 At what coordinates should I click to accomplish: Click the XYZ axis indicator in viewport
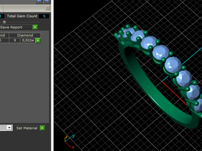click(69, 141)
